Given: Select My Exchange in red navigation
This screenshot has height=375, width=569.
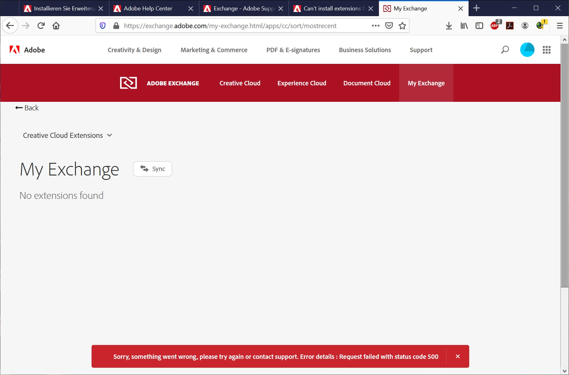Looking at the screenshot, I should [426, 83].
